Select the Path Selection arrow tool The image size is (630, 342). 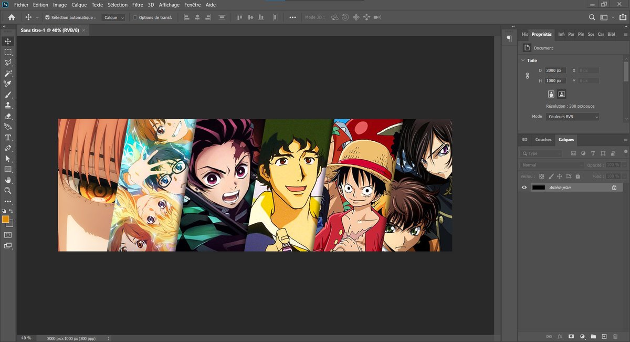click(8, 159)
